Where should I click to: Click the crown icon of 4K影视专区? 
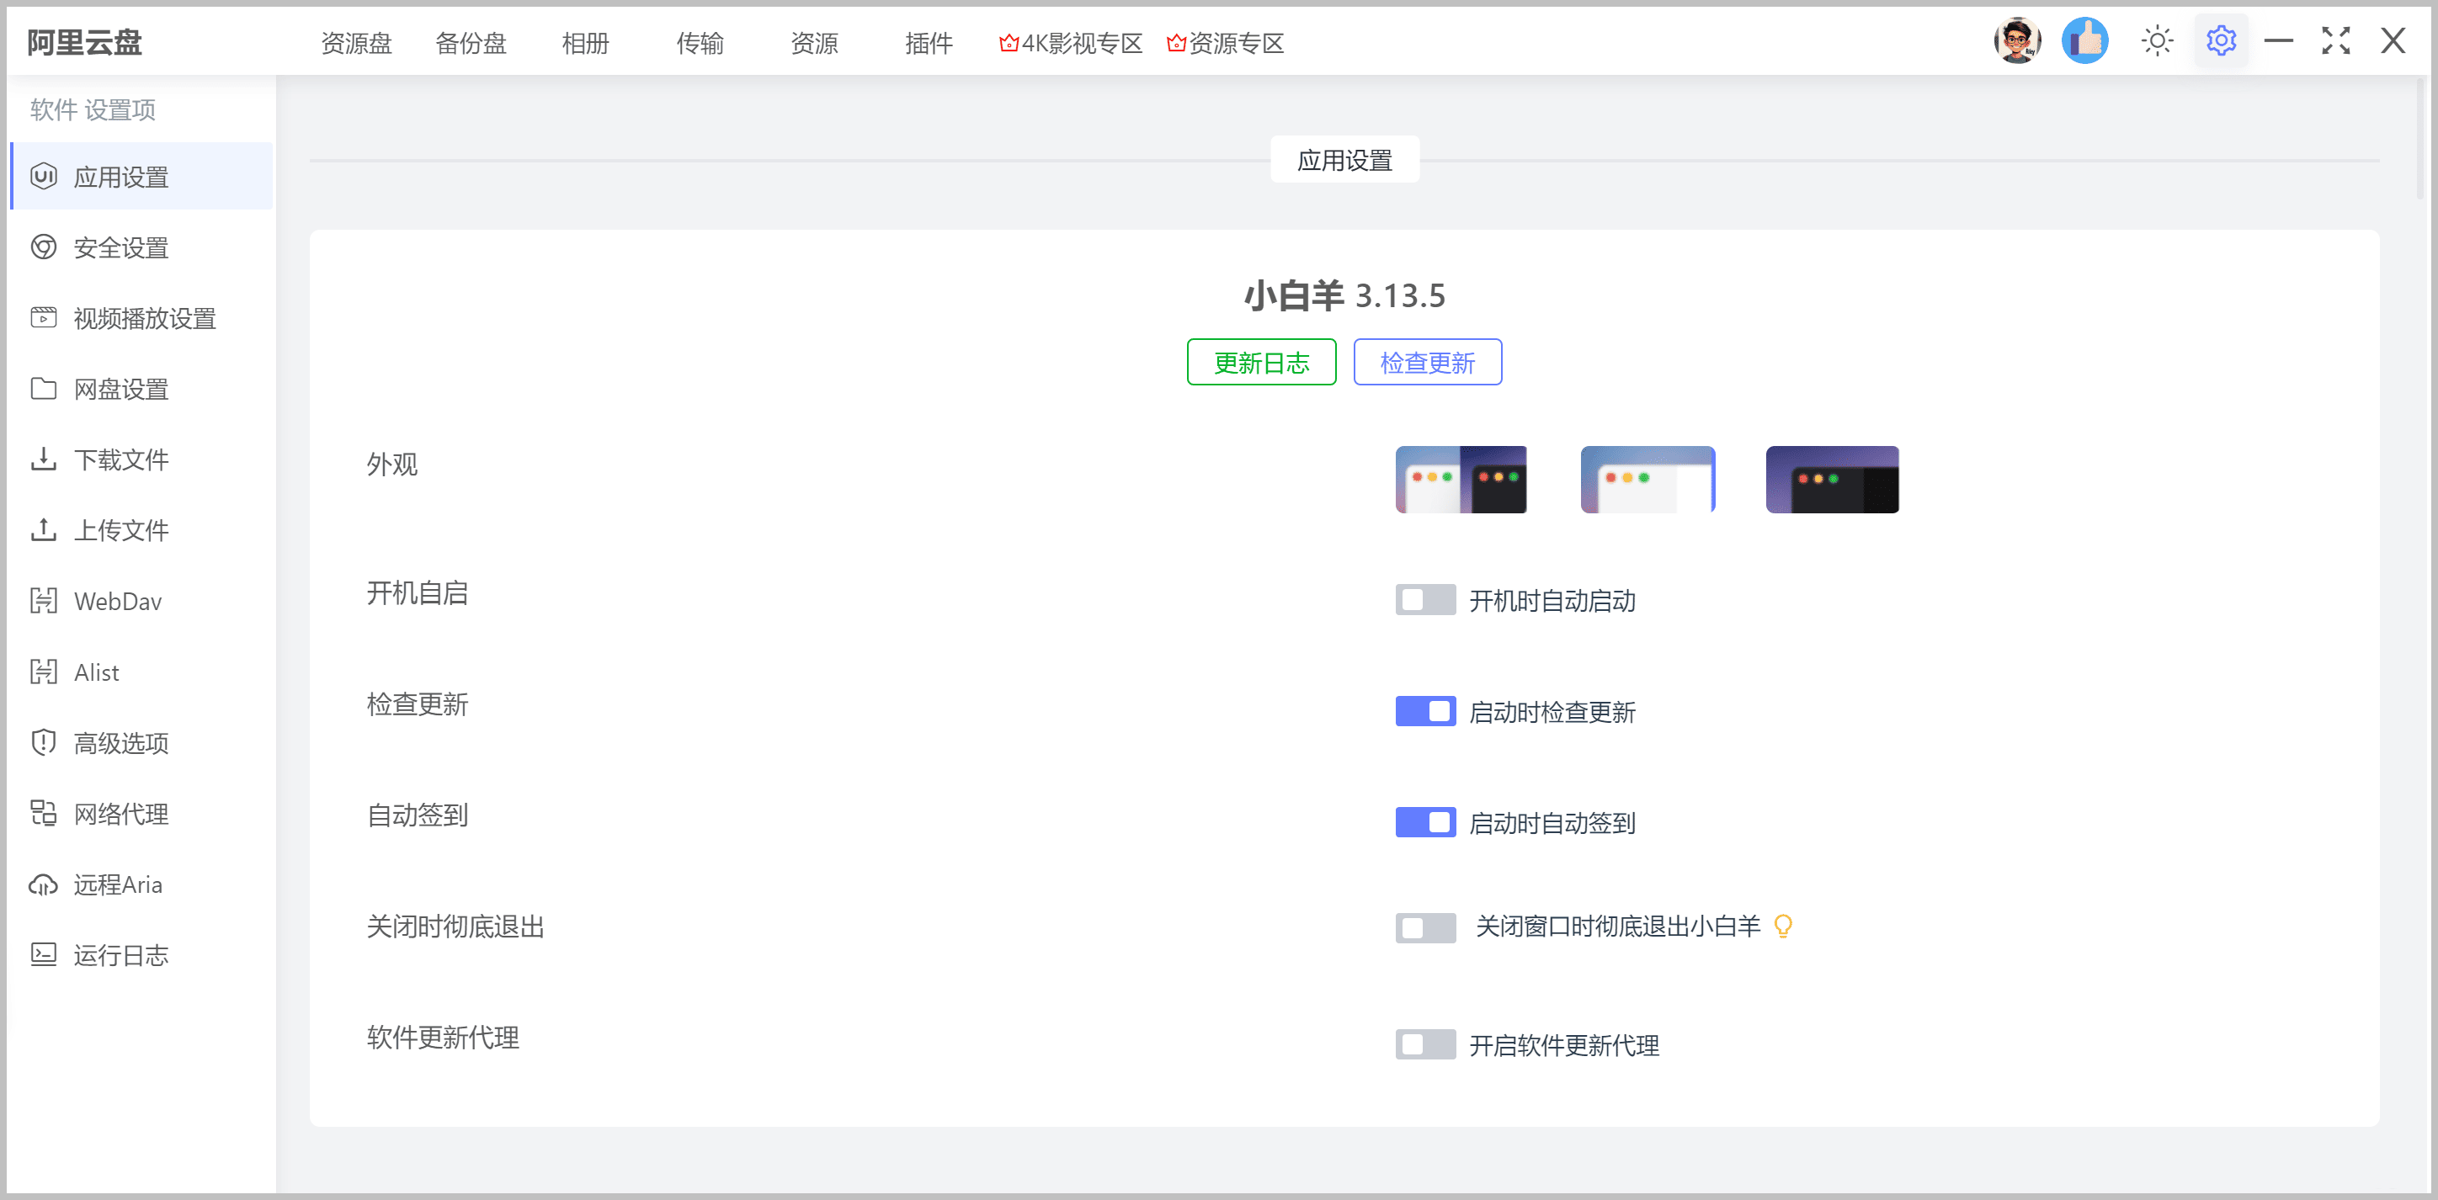1009,44
